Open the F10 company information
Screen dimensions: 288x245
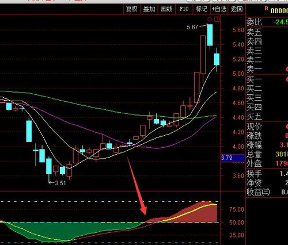point(184,9)
